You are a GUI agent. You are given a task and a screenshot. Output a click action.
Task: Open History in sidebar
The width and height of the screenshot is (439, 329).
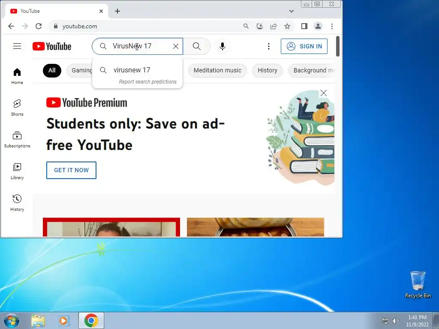click(x=17, y=203)
